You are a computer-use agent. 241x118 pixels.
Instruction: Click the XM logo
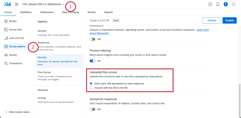point(7,4)
